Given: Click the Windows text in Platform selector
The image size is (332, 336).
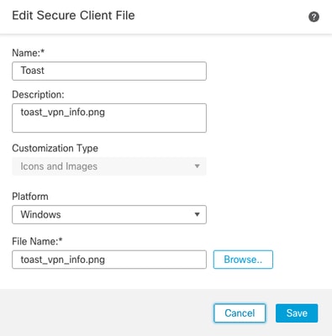Looking at the screenshot, I should click(40, 214).
